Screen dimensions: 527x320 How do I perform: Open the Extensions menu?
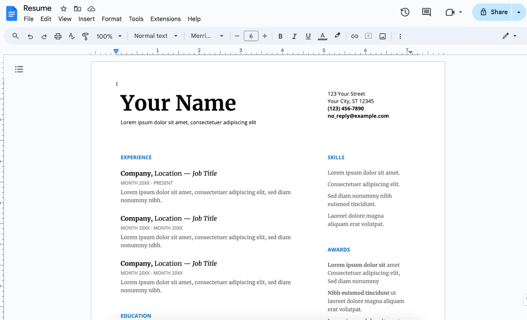[166, 19]
